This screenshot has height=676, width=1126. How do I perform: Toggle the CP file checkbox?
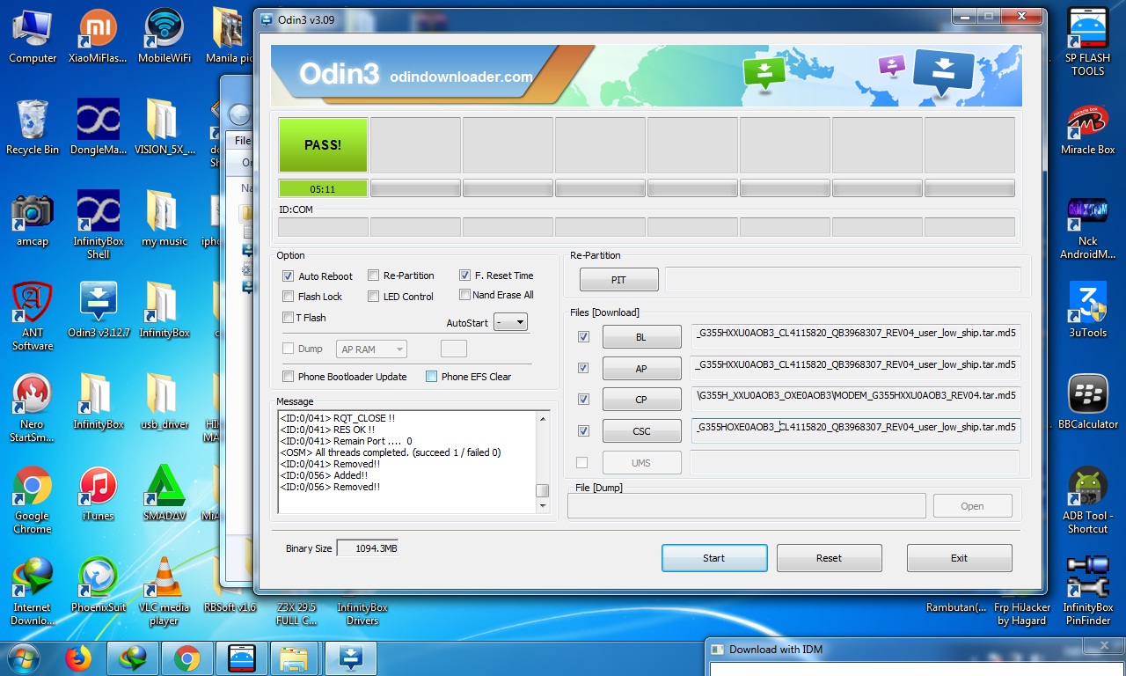pos(582,399)
